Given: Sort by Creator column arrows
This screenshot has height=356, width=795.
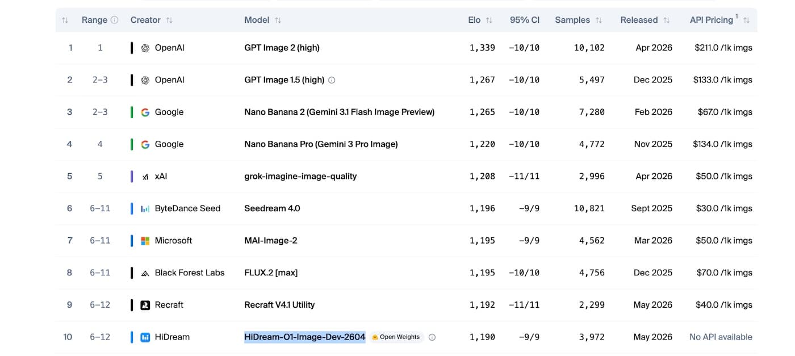Looking at the screenshot, I should click(x=169, y=20).
